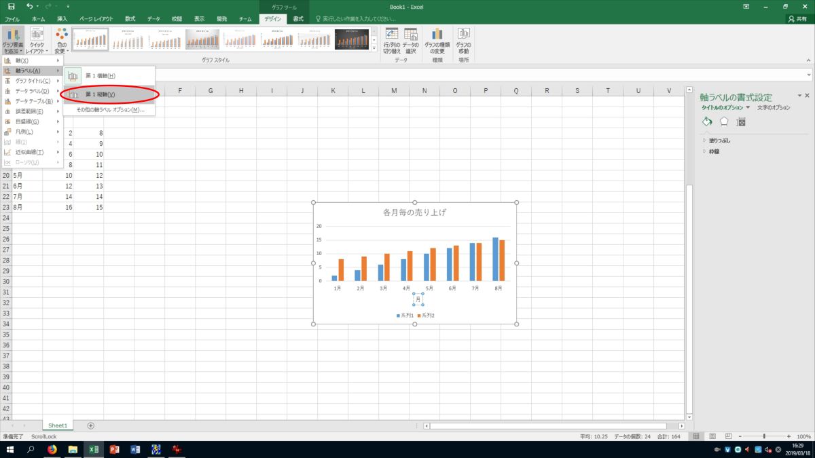
Task: Choose 第1横軸(H) axis label option
Action: (109, 75)
